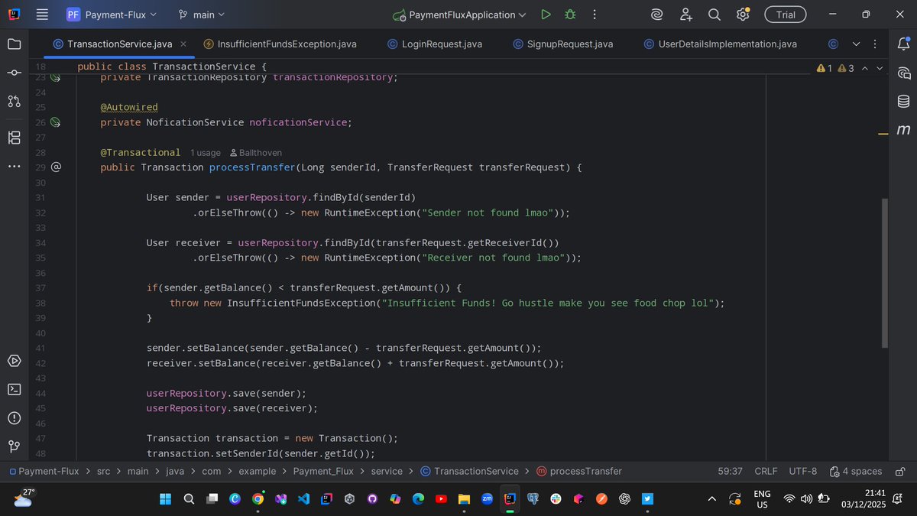Click the @Transactional annotation
The height and width of the screenshot is (516, 917).
(141, 153)
